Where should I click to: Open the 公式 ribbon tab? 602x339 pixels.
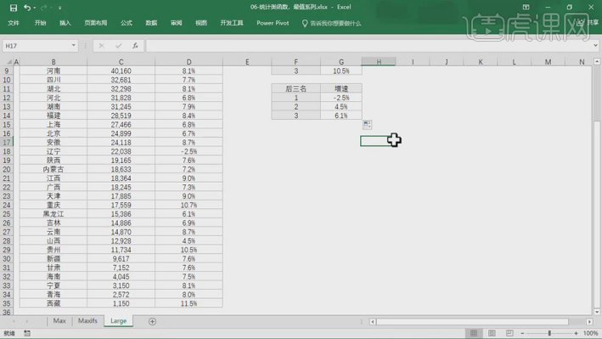127,23
